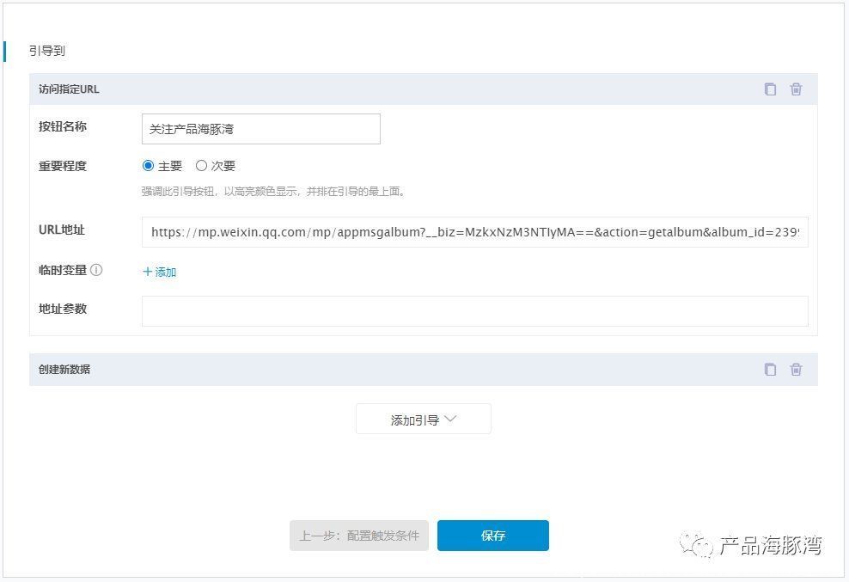Click the 地址参数 label
This screenshot has width=849, height=582.
(x=63, y=309)
